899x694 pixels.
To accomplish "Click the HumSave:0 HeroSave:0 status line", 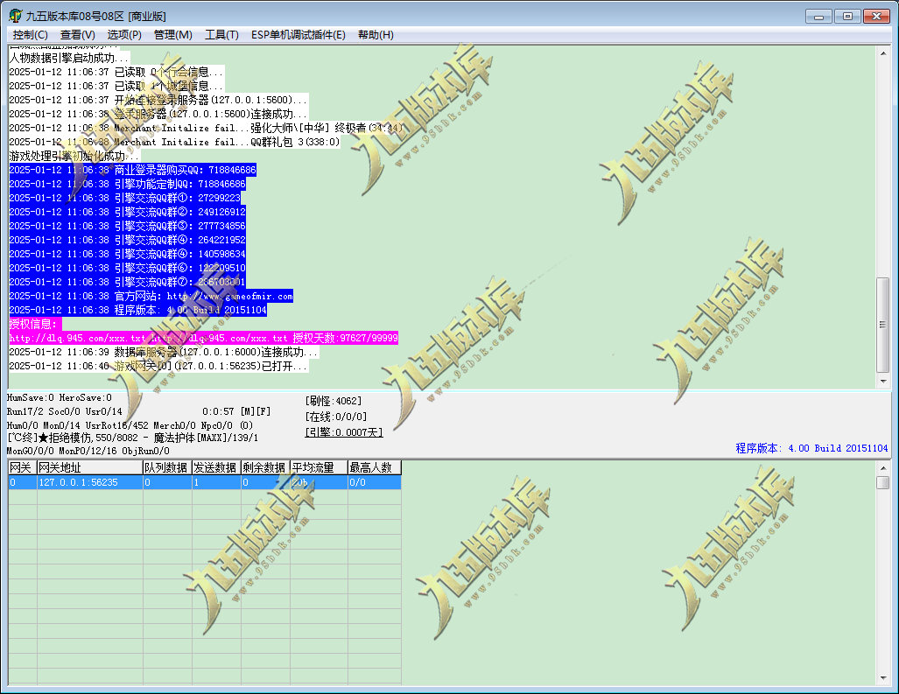I will click(60, 397).
